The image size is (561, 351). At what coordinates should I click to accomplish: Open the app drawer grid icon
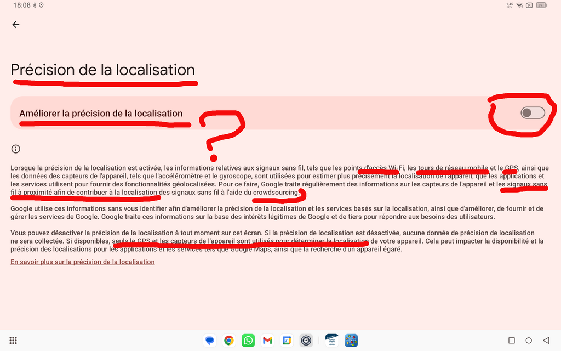pos(14,341)
